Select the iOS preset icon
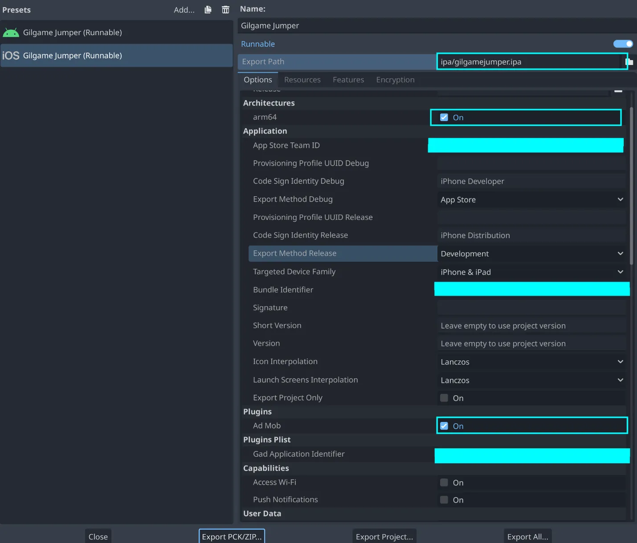The width and height of the screenshot is (637, 543). pos(11,56)
